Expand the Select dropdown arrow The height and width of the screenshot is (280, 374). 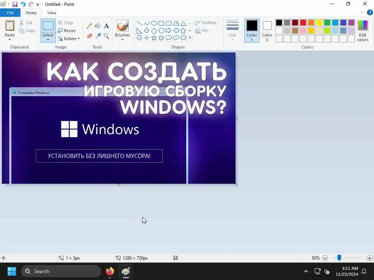pos(48,39)
